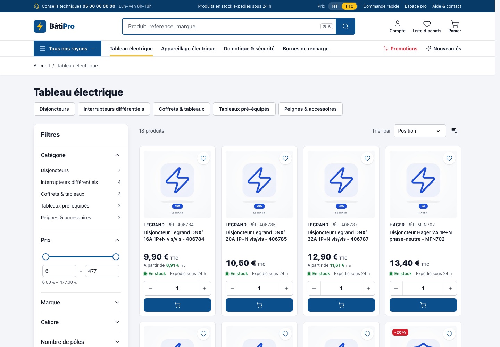The width and height of the screenshot is (500, 347).
Task: Click the headset technical advice icon
Action: (36, 6)
